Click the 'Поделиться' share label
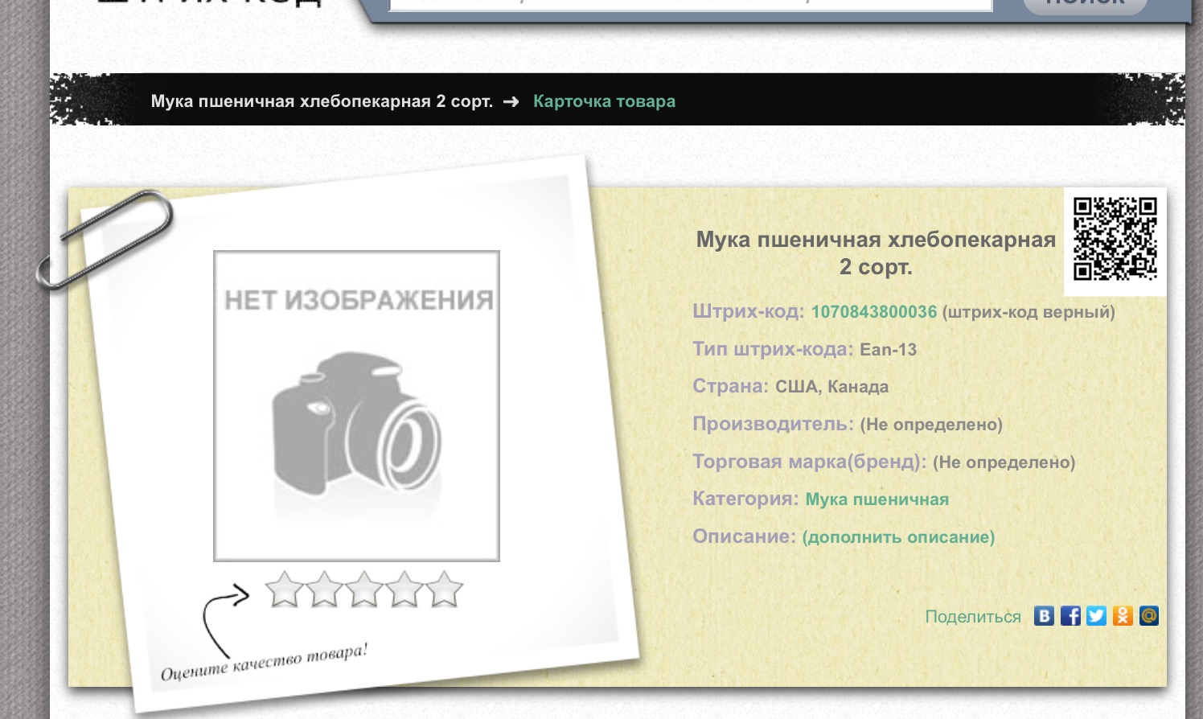The width and height of the screenshot is (1203, 719). (x=972, y=617)
